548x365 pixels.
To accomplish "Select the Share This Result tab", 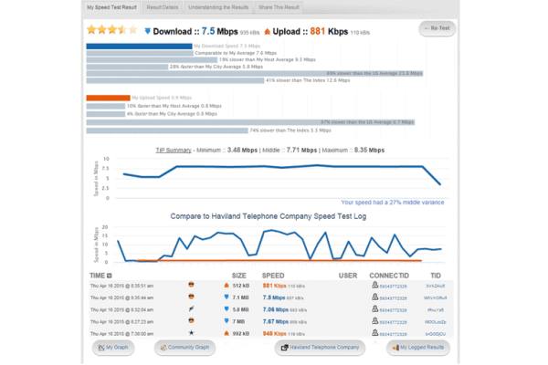I will 279,6.
